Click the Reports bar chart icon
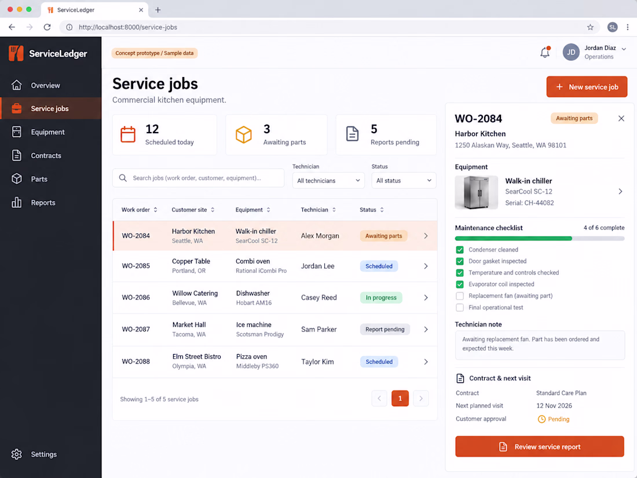The width and height of the screenshot is (637, 478). coord(17,202)
